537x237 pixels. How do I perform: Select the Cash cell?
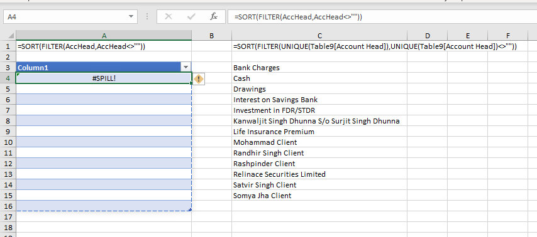tap(319, 78)
